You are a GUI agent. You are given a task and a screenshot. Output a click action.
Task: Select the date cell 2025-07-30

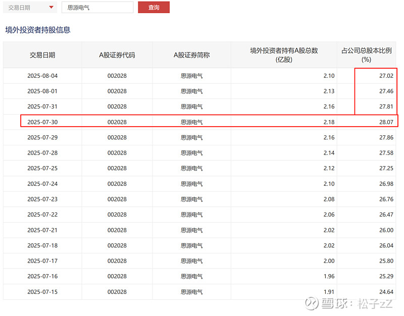42,122
